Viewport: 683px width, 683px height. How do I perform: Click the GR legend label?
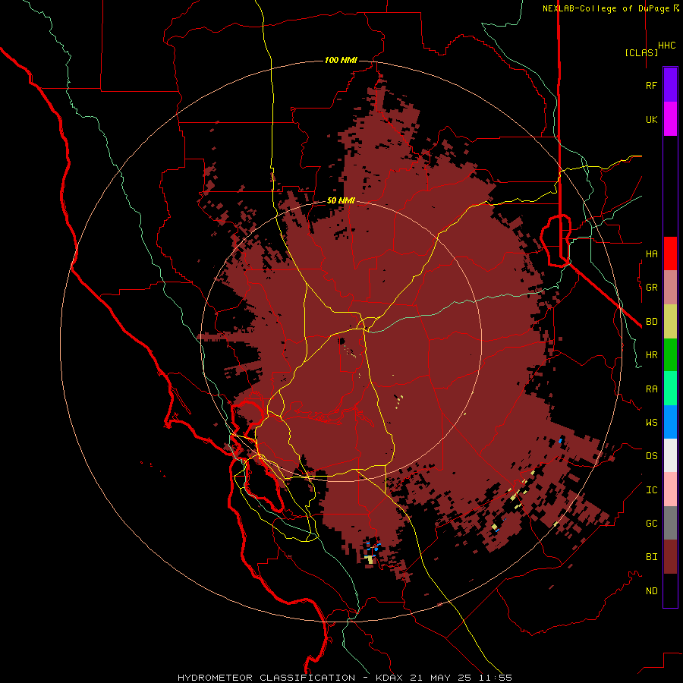pyautogui.click(x=651, y=288)
